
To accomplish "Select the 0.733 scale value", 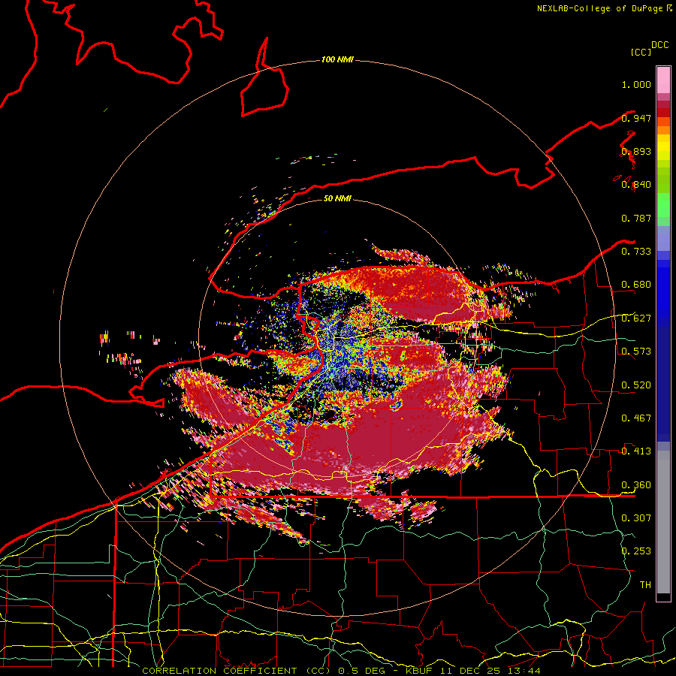I will 636,252.
